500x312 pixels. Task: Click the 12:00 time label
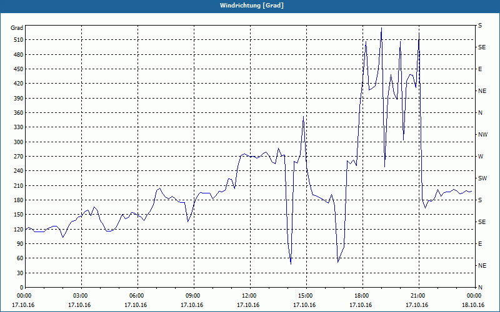point(248,296)
